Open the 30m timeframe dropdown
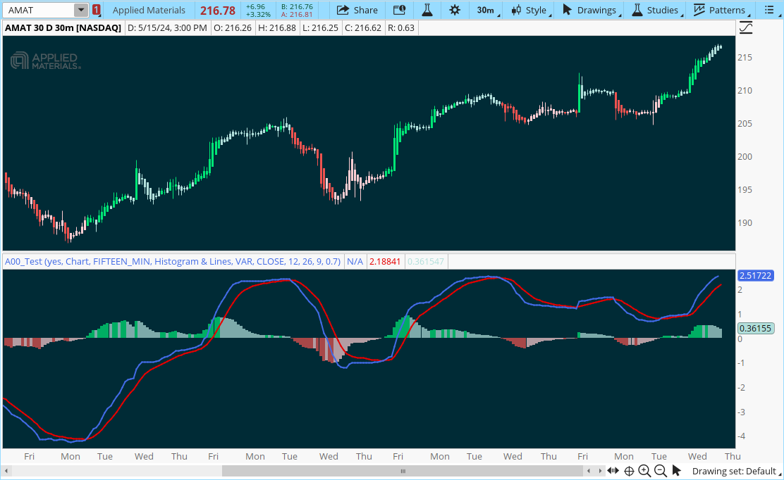Viewport: 784px width, 480px height. click(x=486, y=10)
